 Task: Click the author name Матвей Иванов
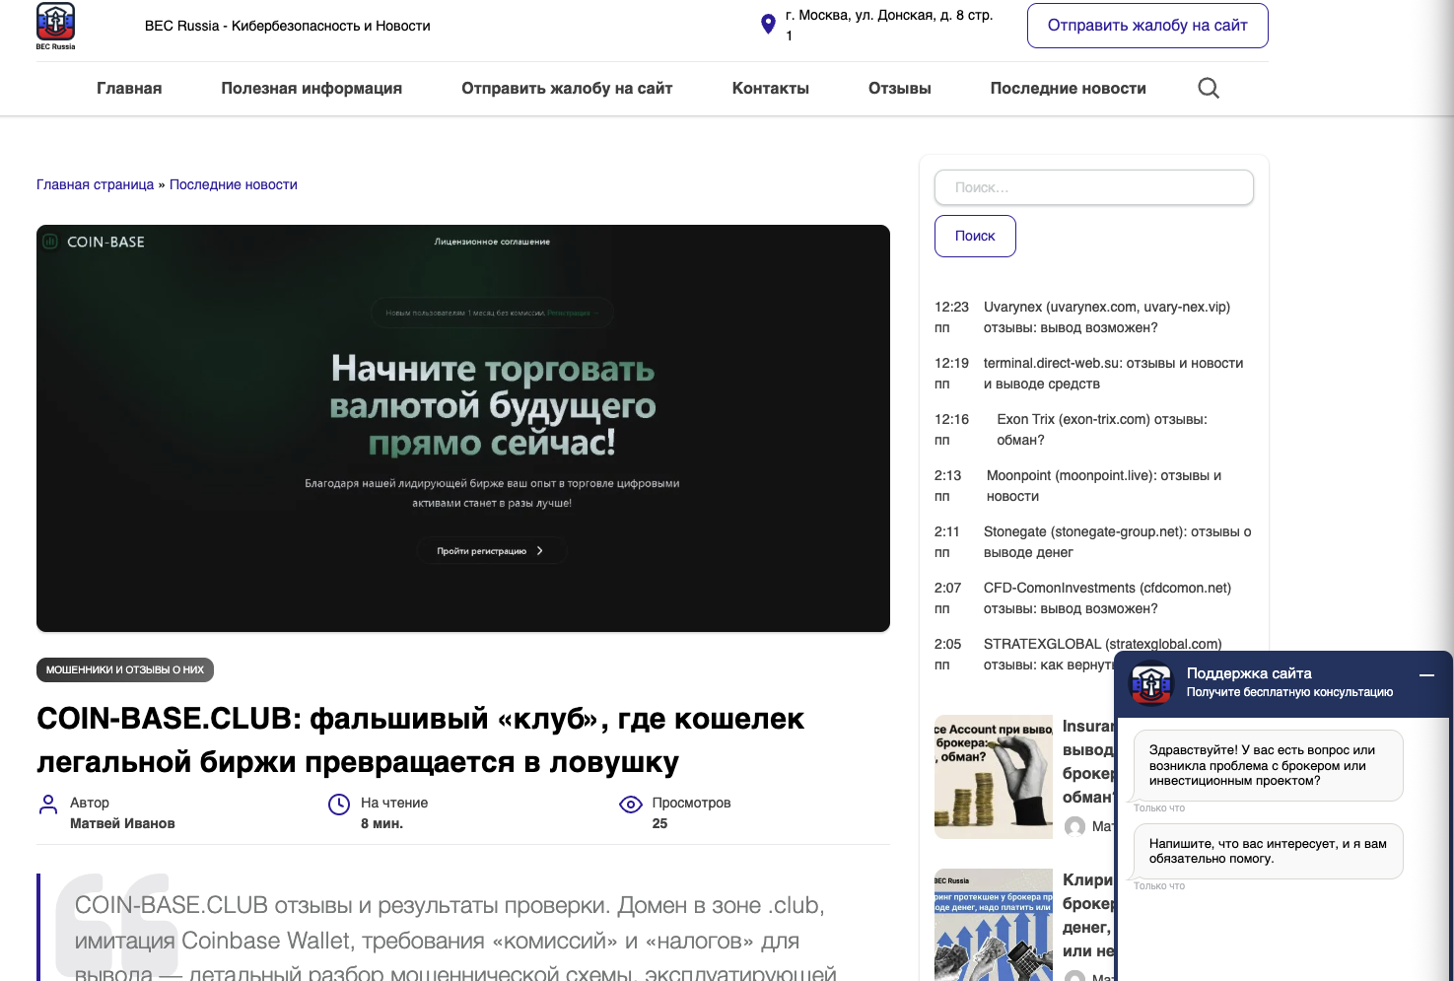tap(122, 823)
